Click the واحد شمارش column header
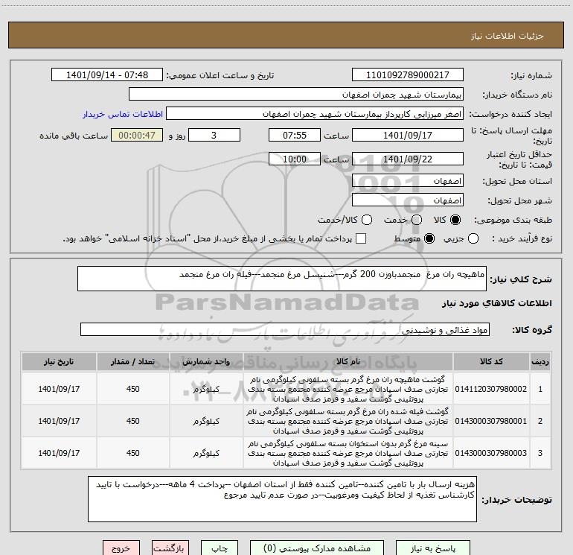The width and height of the screenshot is (573, 555). coord(206,362)
